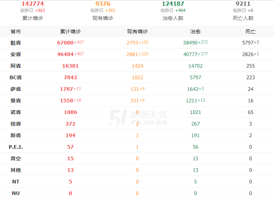
Task: Click P.E.I. in the province list
Action: tap(16, 147)
